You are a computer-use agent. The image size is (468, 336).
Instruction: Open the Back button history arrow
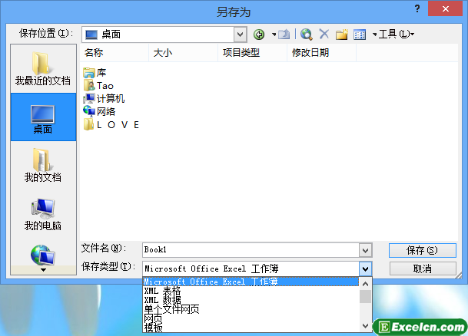(x=274, y=35)
